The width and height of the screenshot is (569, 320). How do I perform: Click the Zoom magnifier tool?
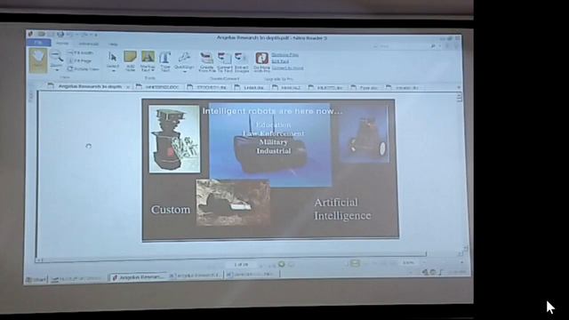tap(57, 56)
